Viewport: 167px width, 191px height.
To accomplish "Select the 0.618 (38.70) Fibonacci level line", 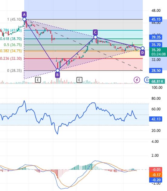I will pos(83,39).
